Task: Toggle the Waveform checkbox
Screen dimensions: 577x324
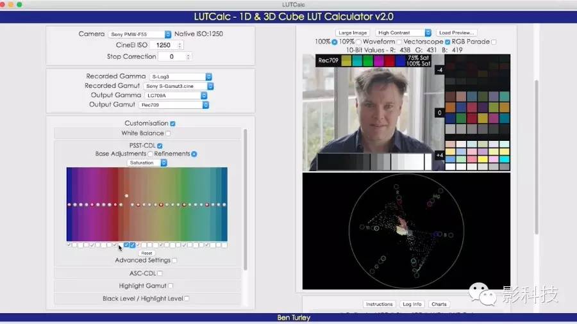Action: 399,42
